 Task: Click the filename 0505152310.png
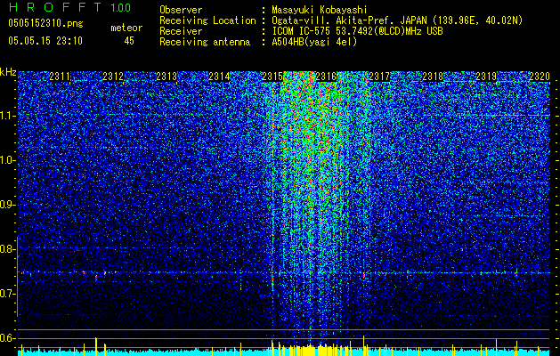coord(45,24)
